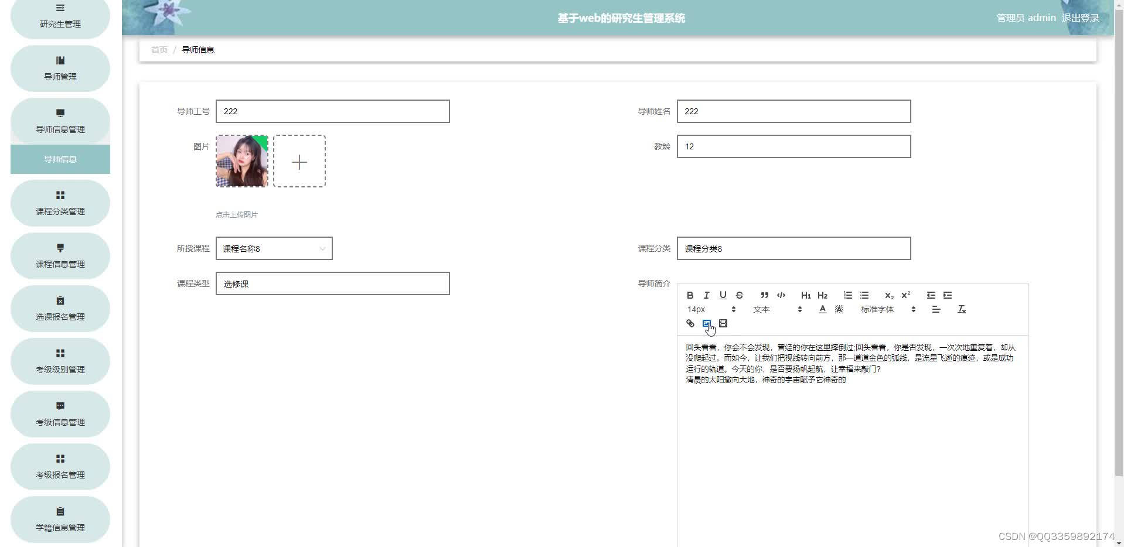
Task: Increase indent in the editor
Action: coord(947,295)
